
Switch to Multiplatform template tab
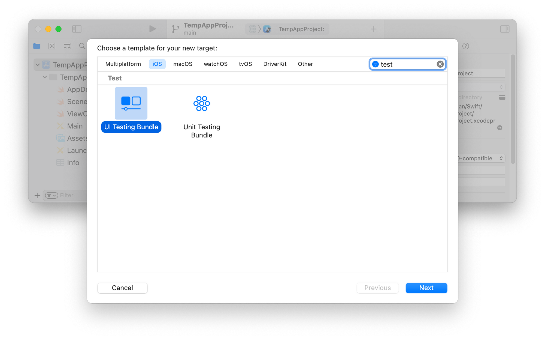pyautogui.click(x=123, y=64)
